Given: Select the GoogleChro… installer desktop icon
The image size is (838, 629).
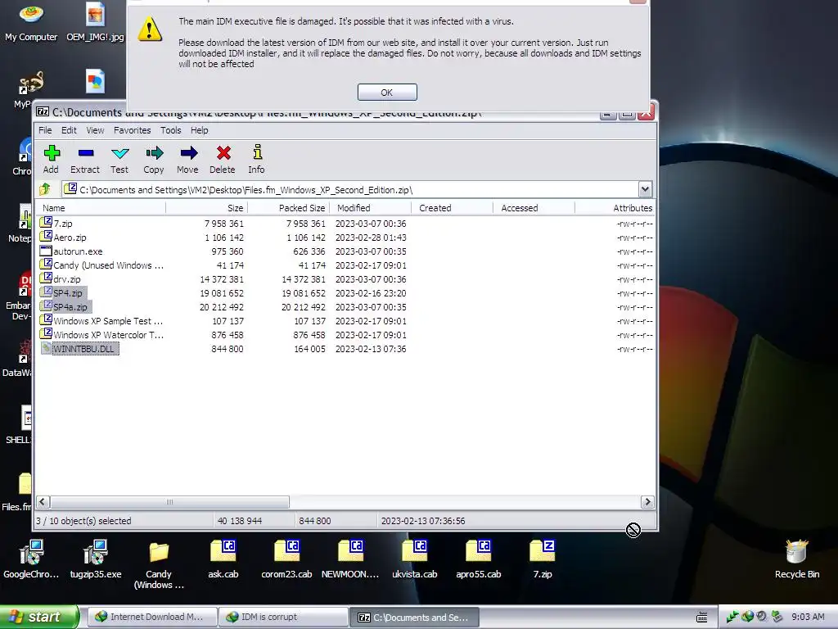Looking at the screenshot, I should [x=31, y=559].
